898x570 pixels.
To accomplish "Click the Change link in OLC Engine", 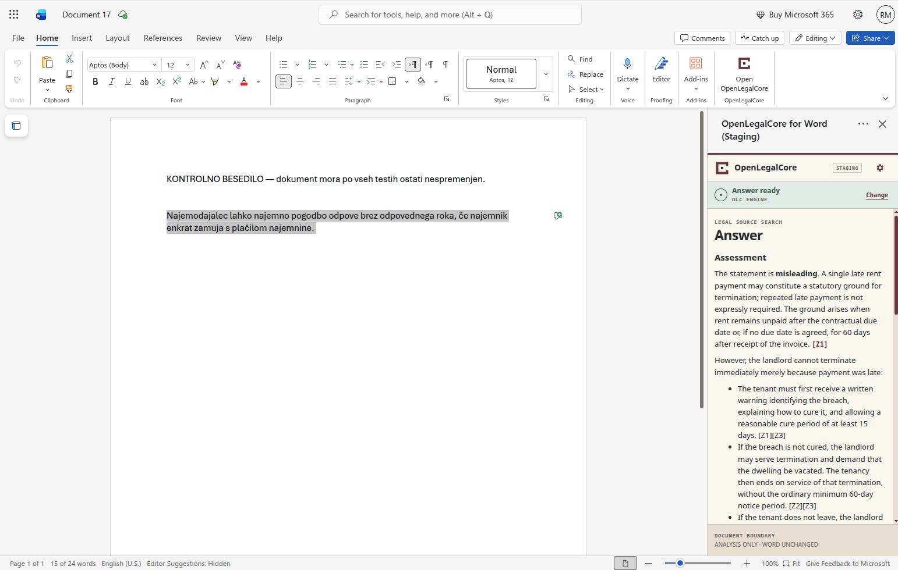I will (876, 195).
